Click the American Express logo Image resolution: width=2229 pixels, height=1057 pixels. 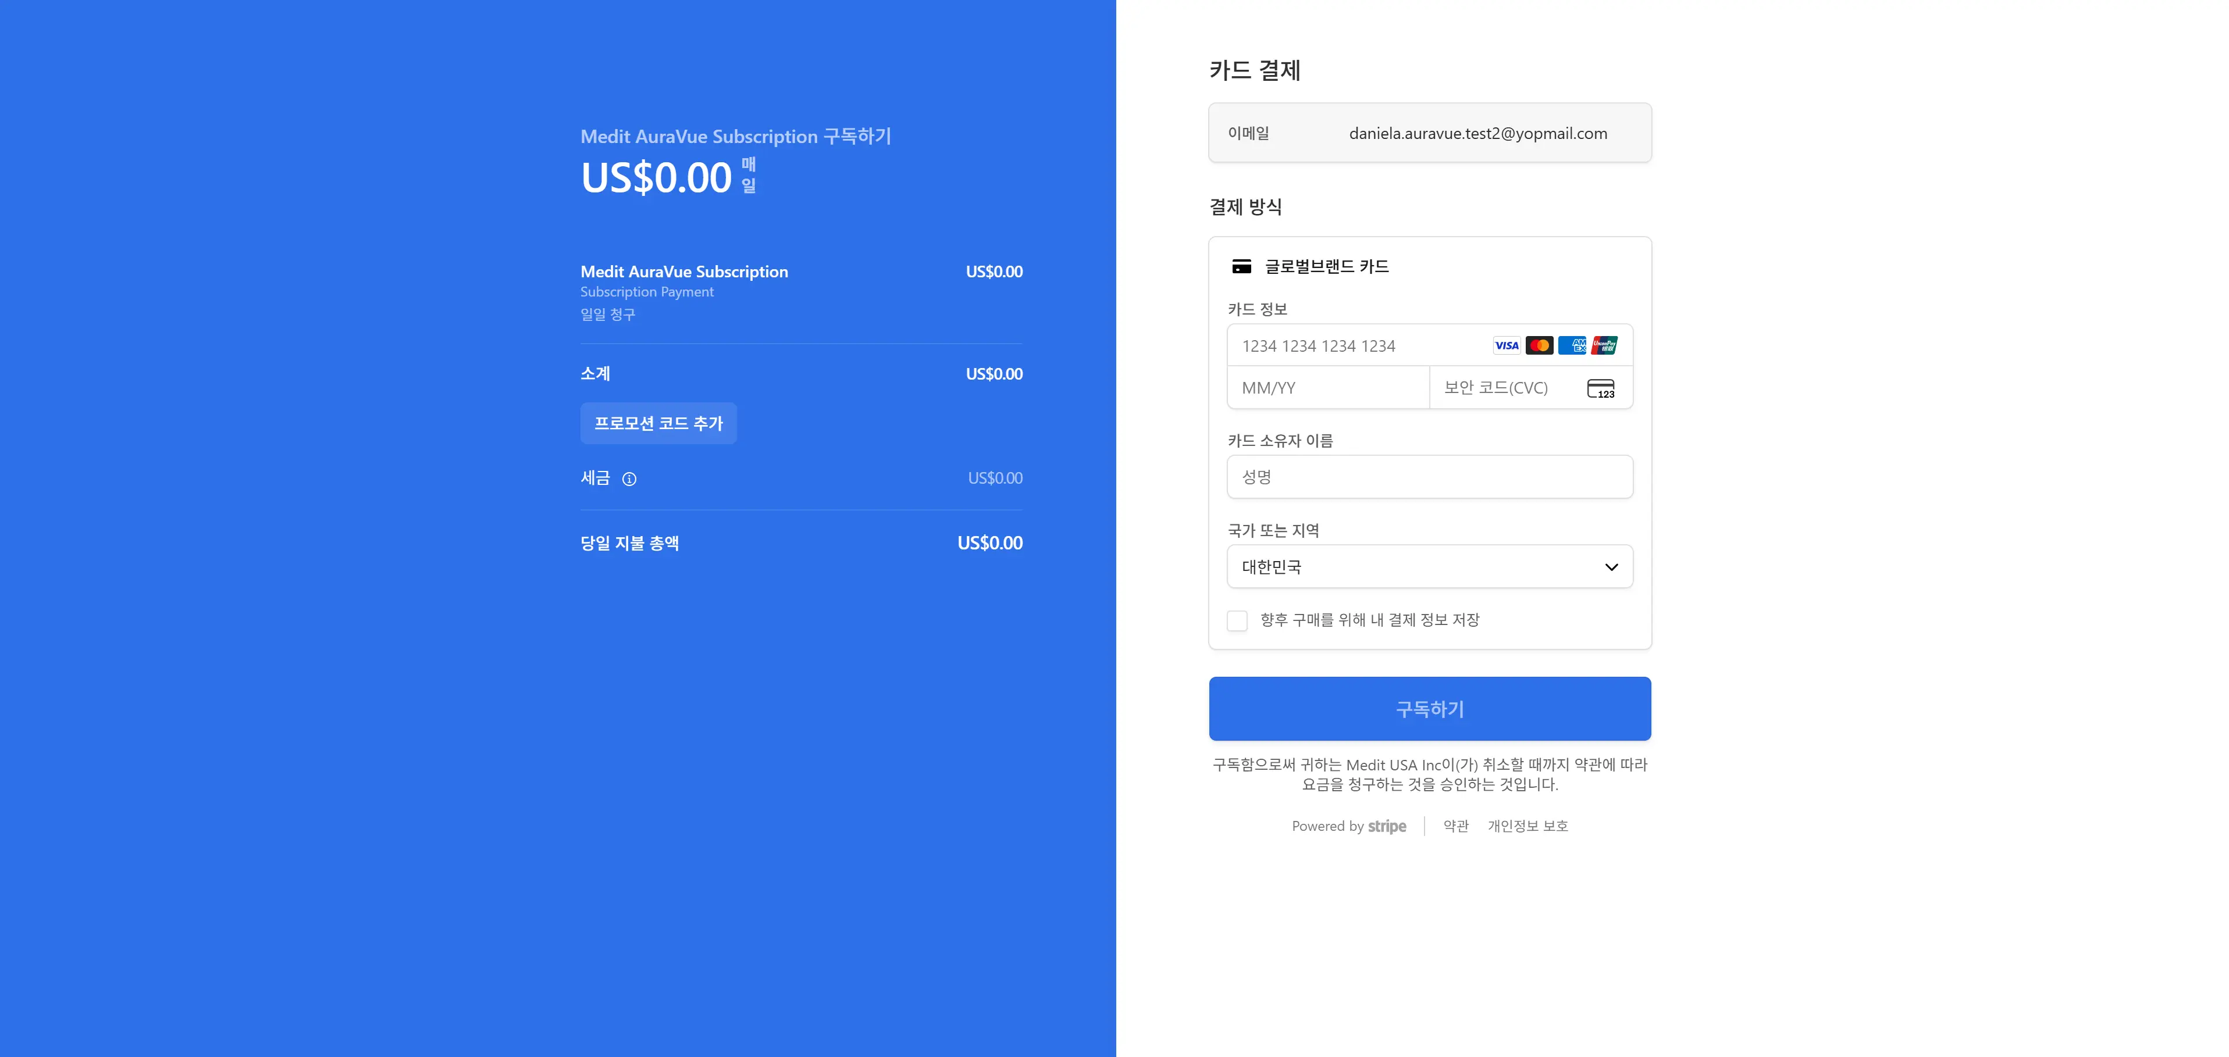1572,346
